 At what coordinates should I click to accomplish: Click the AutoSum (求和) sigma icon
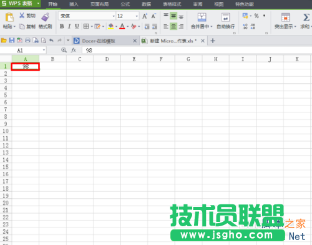(306, 17)
